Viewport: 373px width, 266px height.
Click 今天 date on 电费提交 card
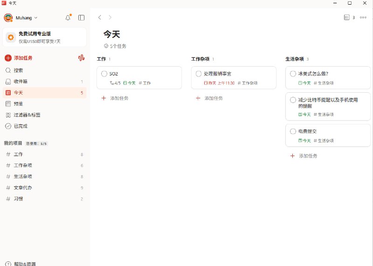pyautogui.click(x=304, y=141)
